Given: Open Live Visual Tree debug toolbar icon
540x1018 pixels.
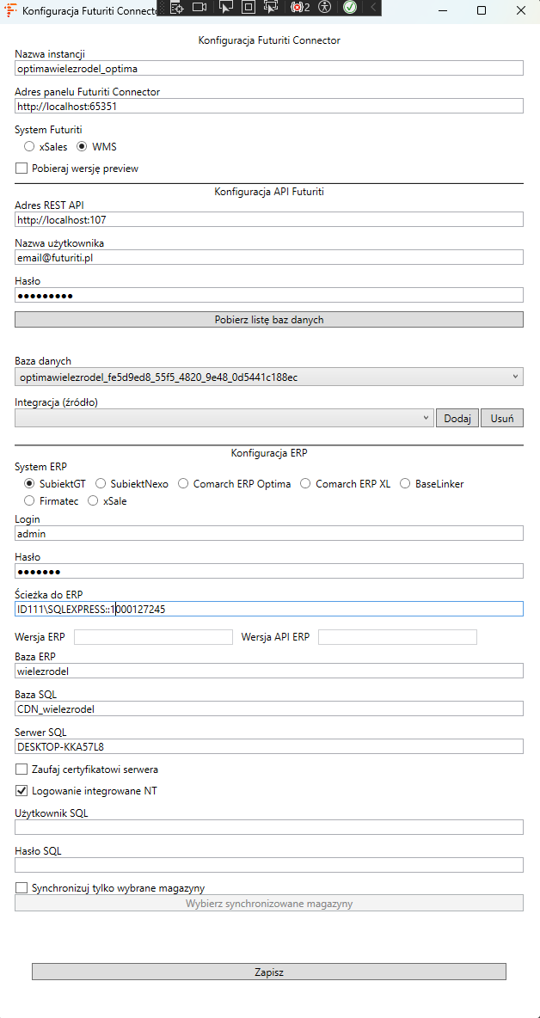Looking at the screenshot, I should pyautogui.click(x=177, y=7).
